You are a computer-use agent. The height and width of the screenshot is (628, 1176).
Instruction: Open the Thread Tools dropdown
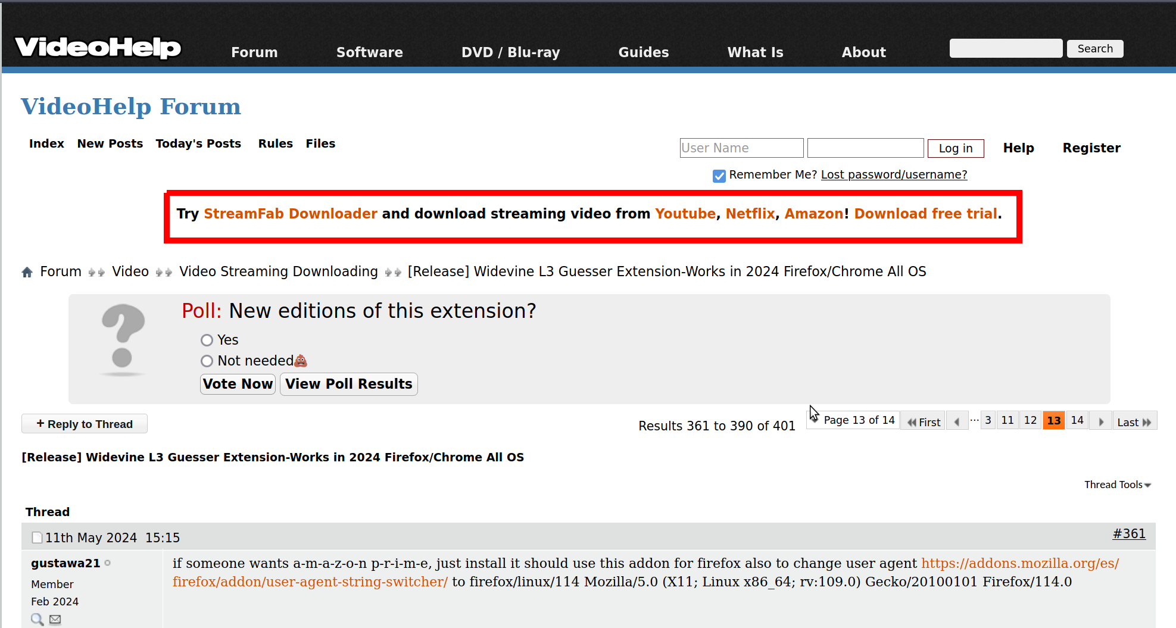pyautogui.click(x=1118, y=485)
